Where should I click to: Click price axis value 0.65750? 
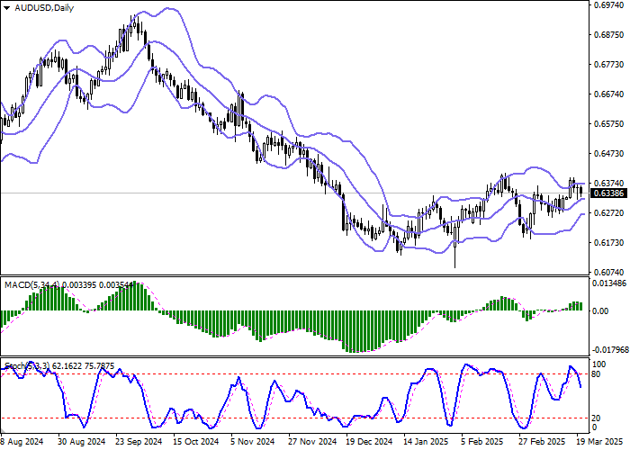(609, 124)
